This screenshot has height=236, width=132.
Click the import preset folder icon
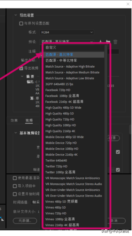coord(108,42)
